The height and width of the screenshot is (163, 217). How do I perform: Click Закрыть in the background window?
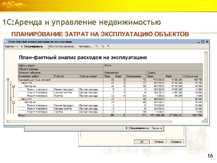pyautogui.click(x=157, y=128)
